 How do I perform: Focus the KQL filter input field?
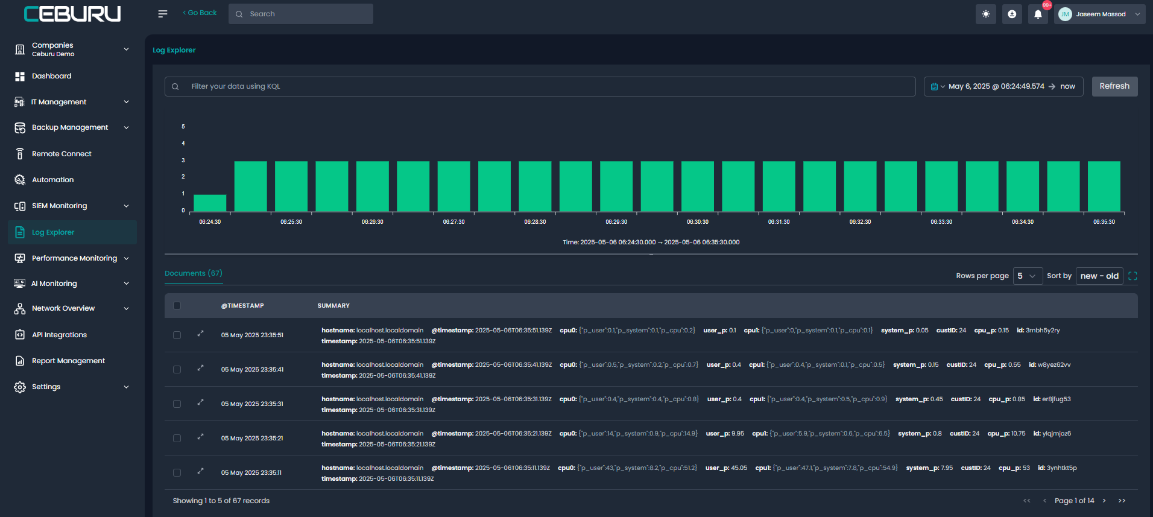pos(540,86)
